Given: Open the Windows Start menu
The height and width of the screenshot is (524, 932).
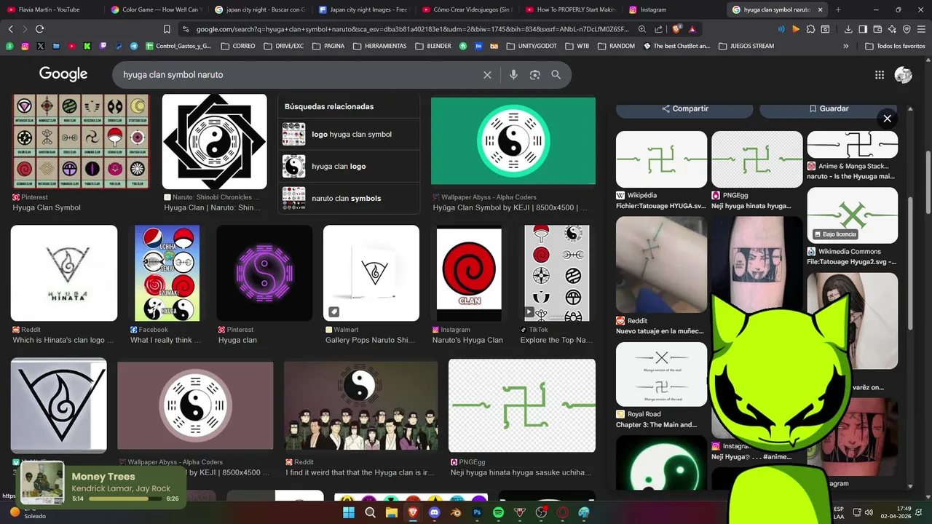Looking at the screenshot, I should click(x=349, y=512).
